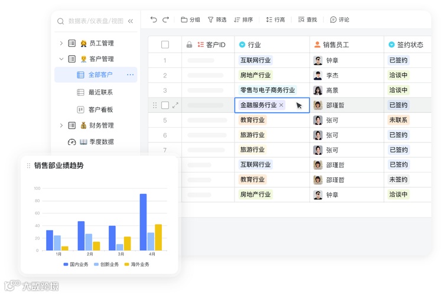Click the 未签约 status tag
The width and height of the screenshot is (443, 295).
click(x=398, y=179)
